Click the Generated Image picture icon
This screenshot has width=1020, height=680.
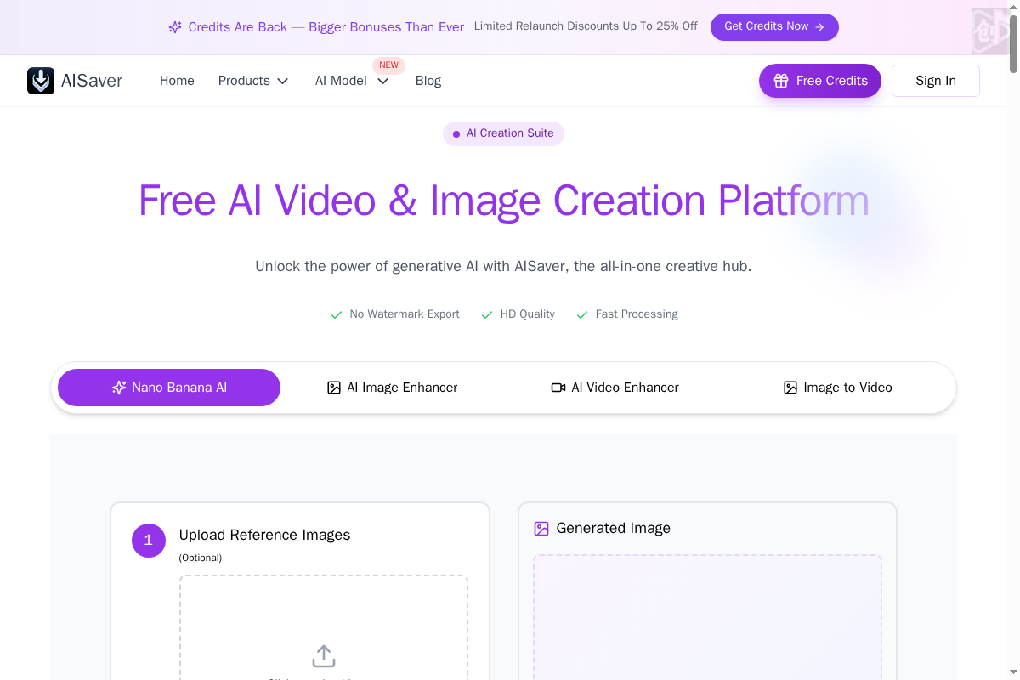tap(541, 529)
